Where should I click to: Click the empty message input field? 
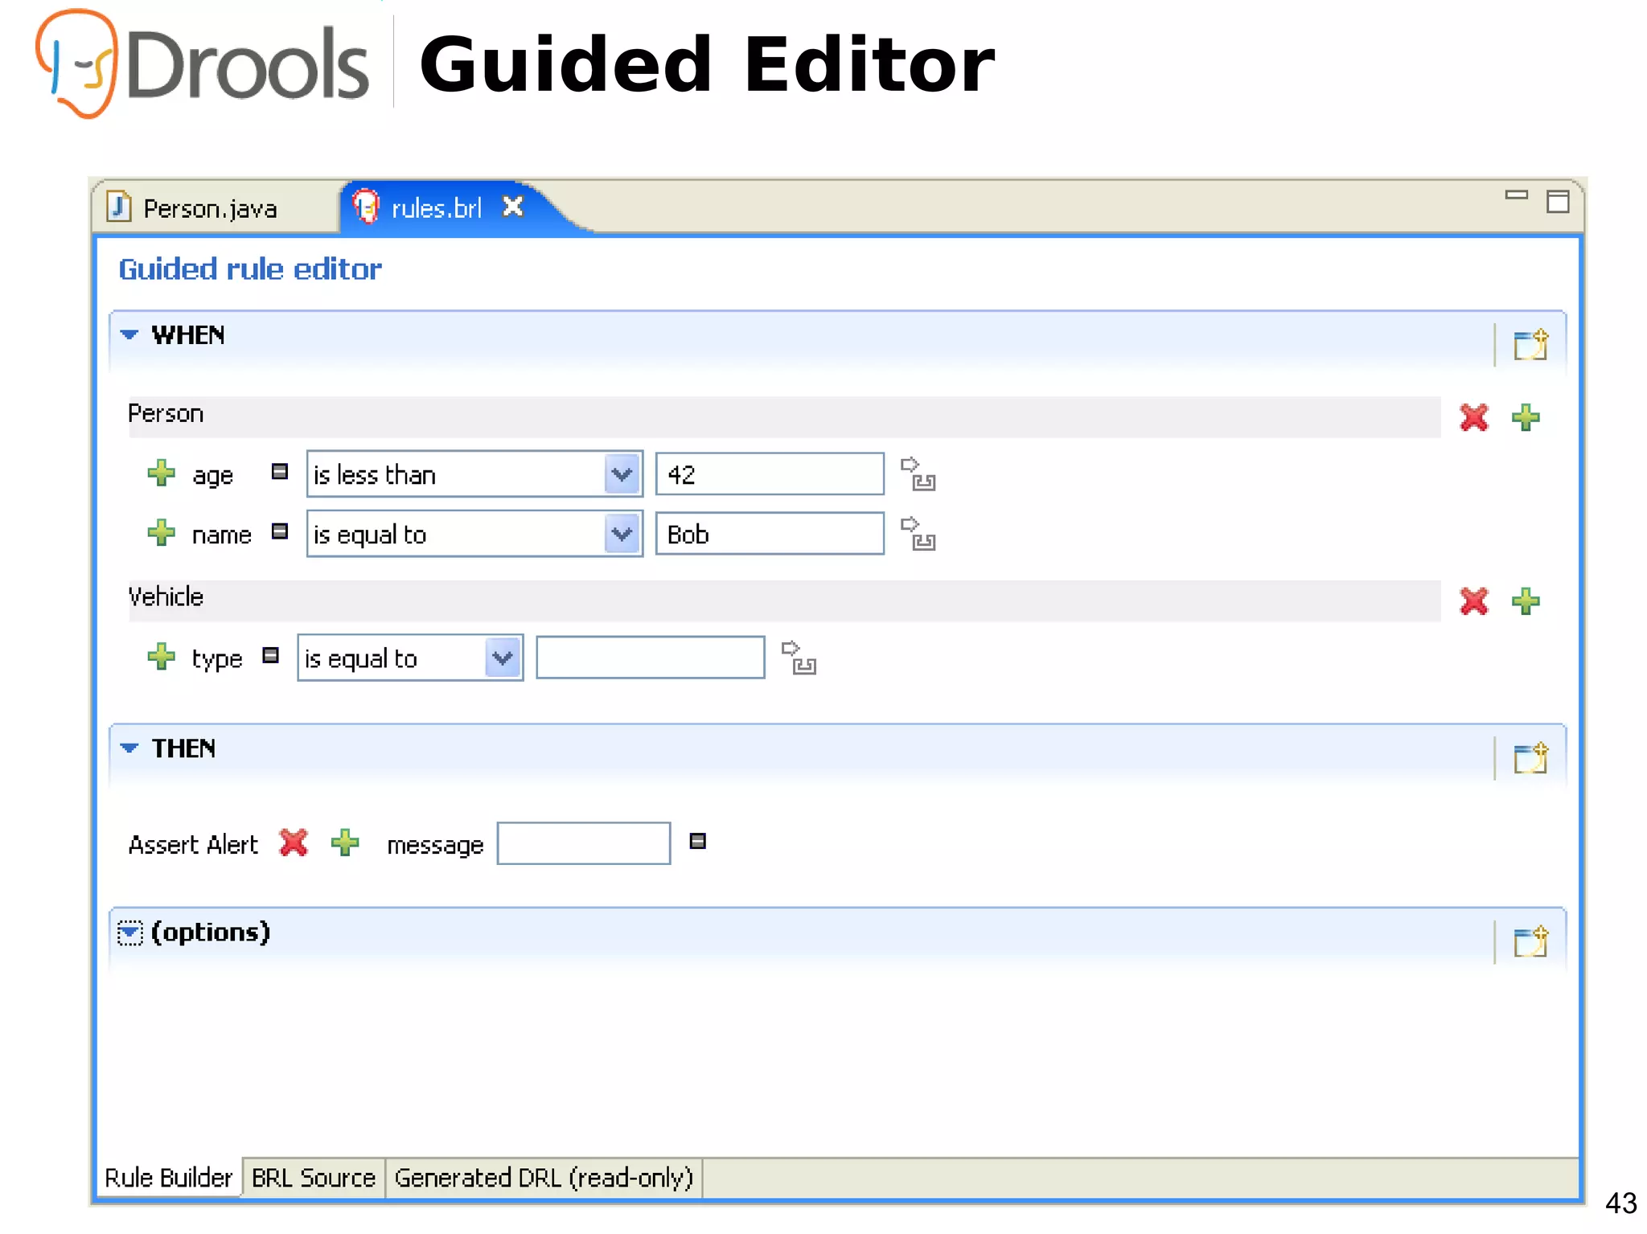[x=584, y=843]
